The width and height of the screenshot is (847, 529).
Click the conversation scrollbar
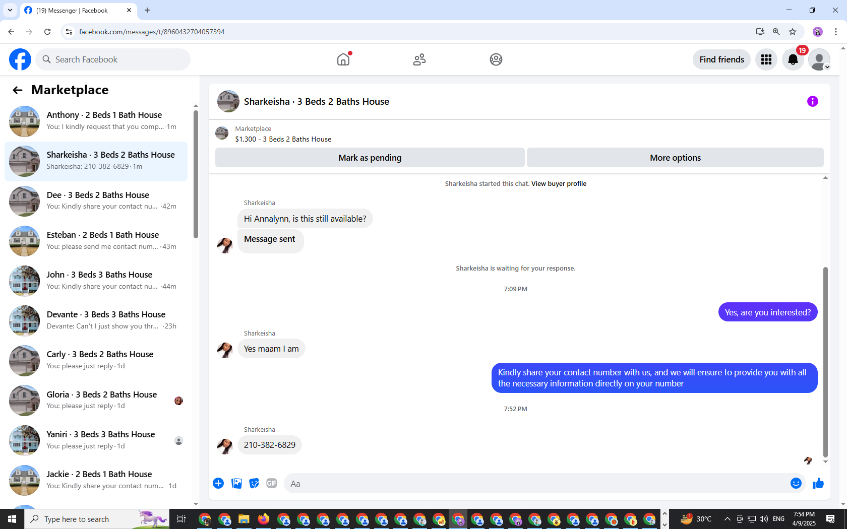click(825, 362)
